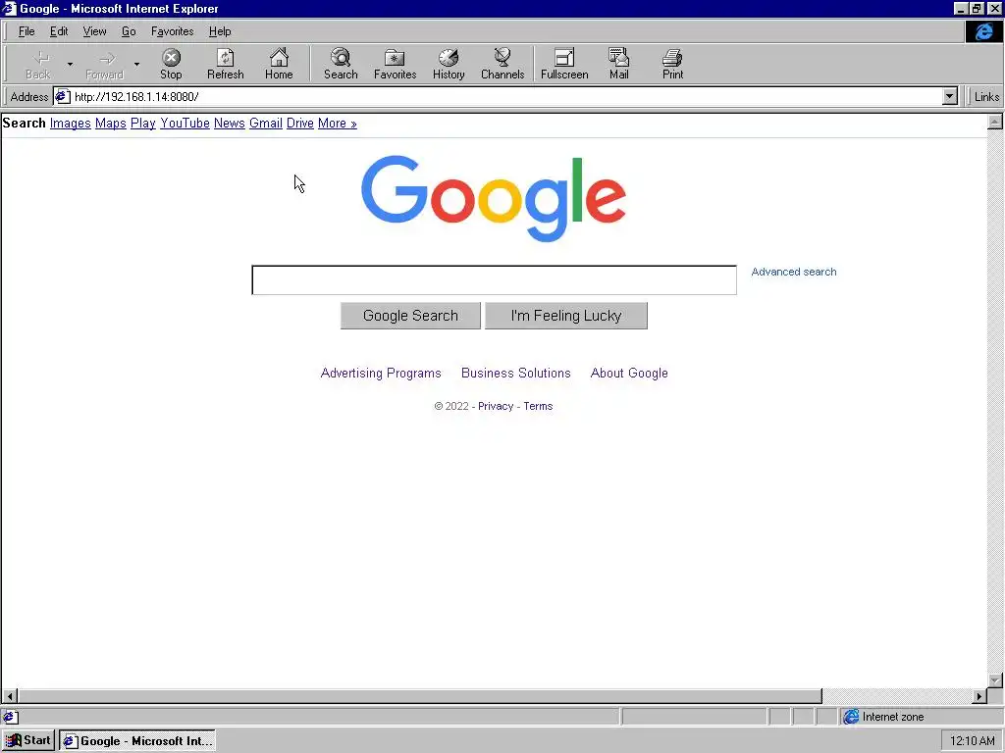Select the Google - Microsoft Internet Explorer taskbar button

coord(137,741)
